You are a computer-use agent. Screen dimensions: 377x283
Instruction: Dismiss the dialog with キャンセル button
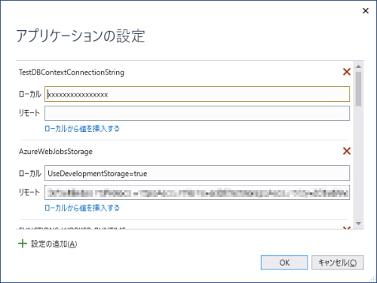[338, 263]
